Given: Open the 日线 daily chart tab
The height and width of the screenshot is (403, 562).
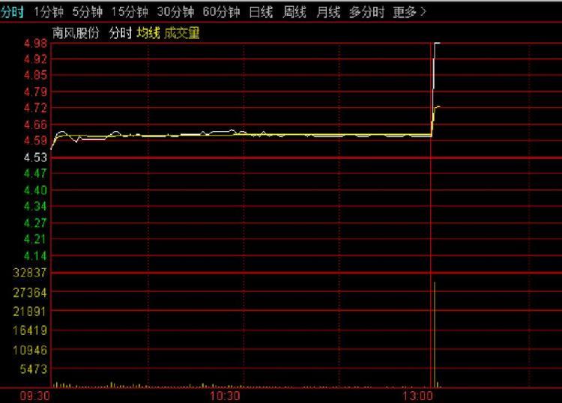Looking at the screenshot, I should [x=261, y=12].
